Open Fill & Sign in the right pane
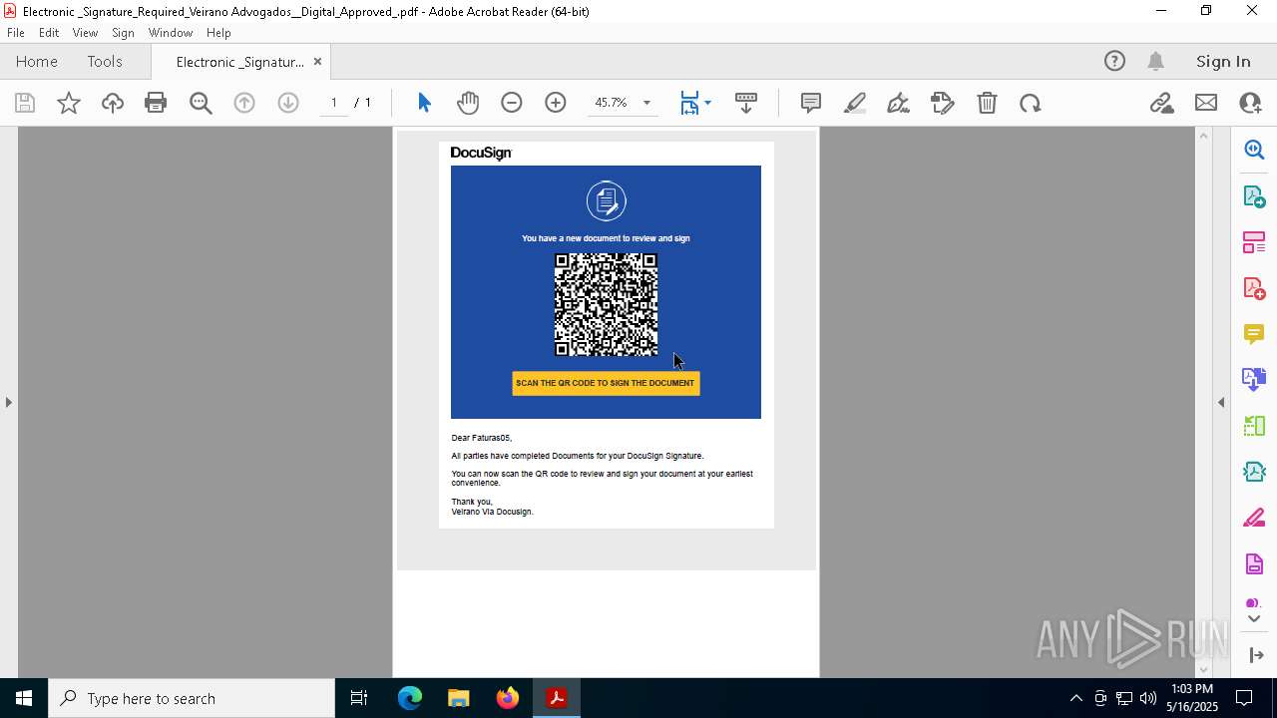Viewport: 1277px width, 718px height. point(1254,519)
